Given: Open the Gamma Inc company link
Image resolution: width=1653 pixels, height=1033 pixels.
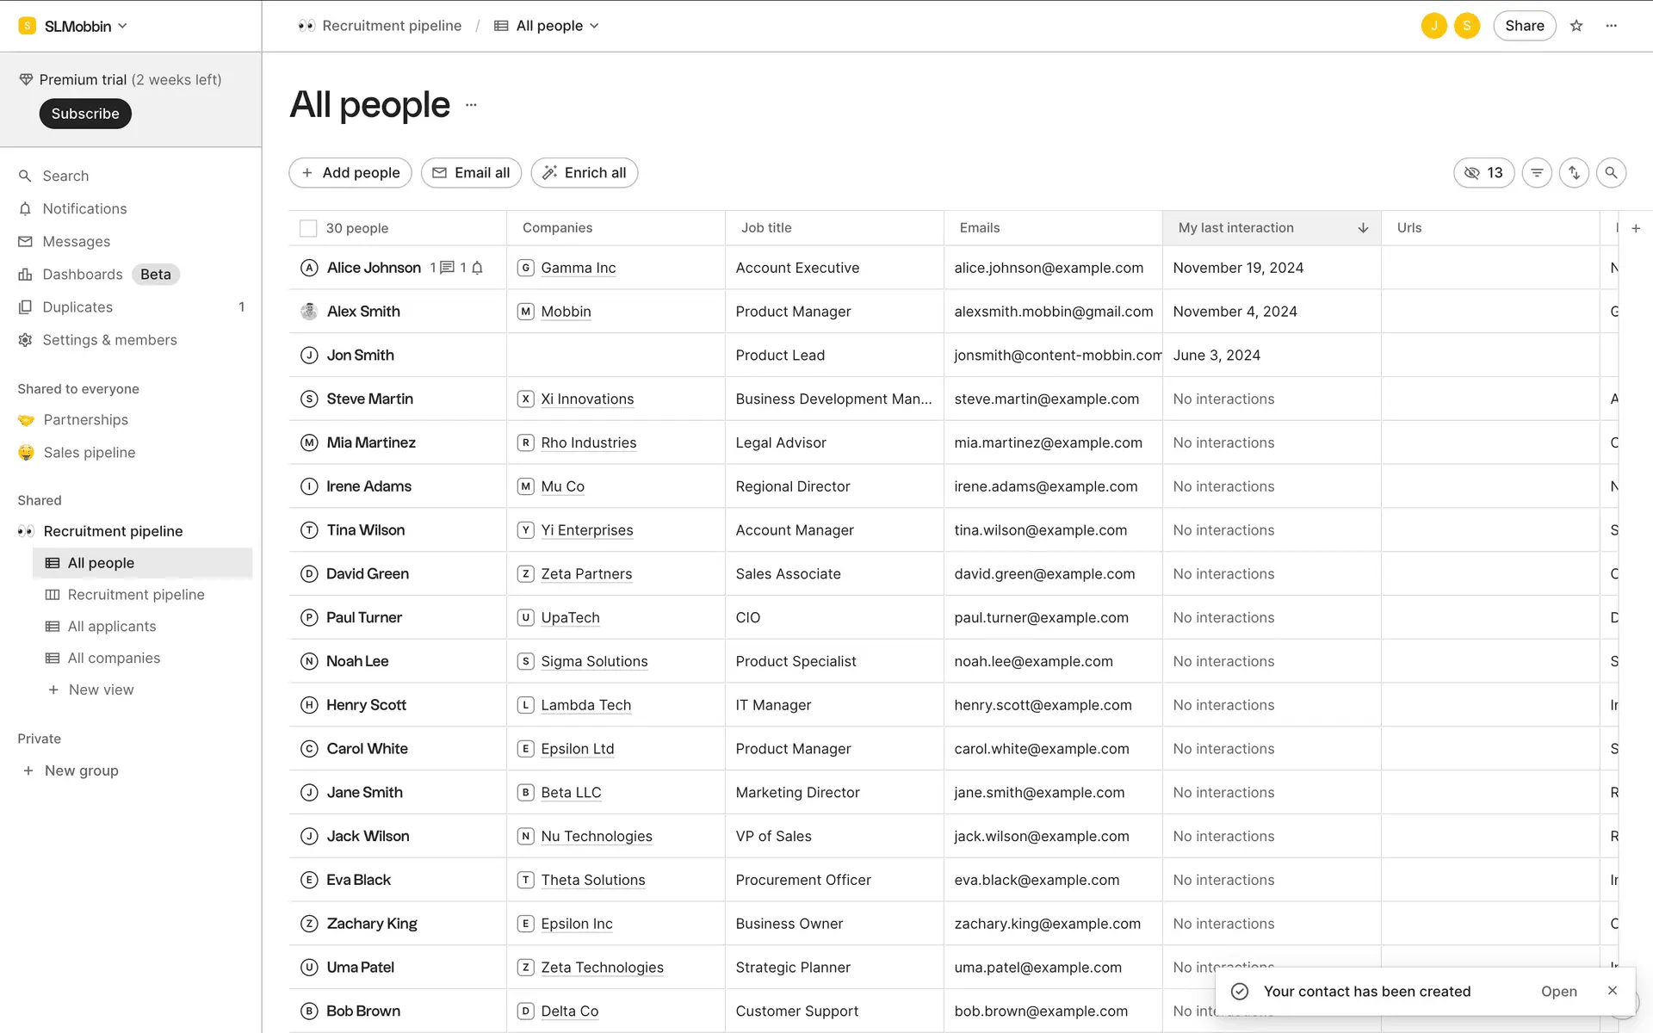Looking at the screenshot, I should 578,268.
